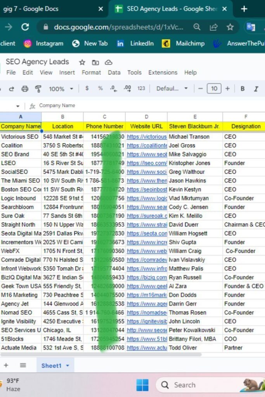The image size is (265, 397).
Task: Open the File menu
Action: coord(11,72)
